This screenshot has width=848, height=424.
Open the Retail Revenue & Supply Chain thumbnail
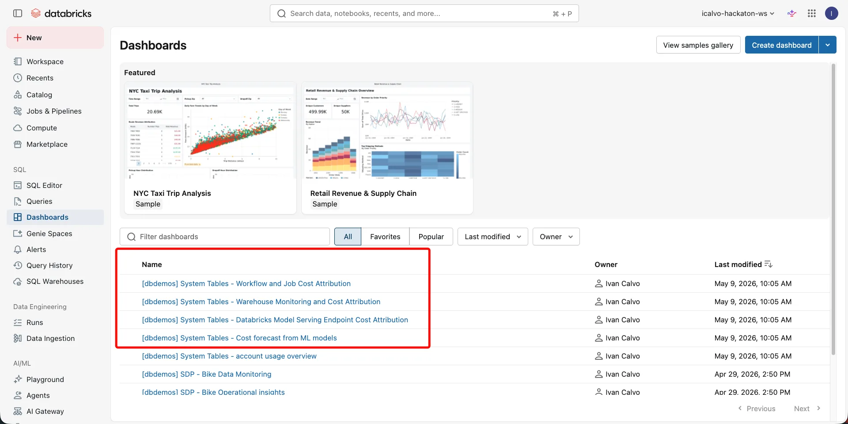387,130
